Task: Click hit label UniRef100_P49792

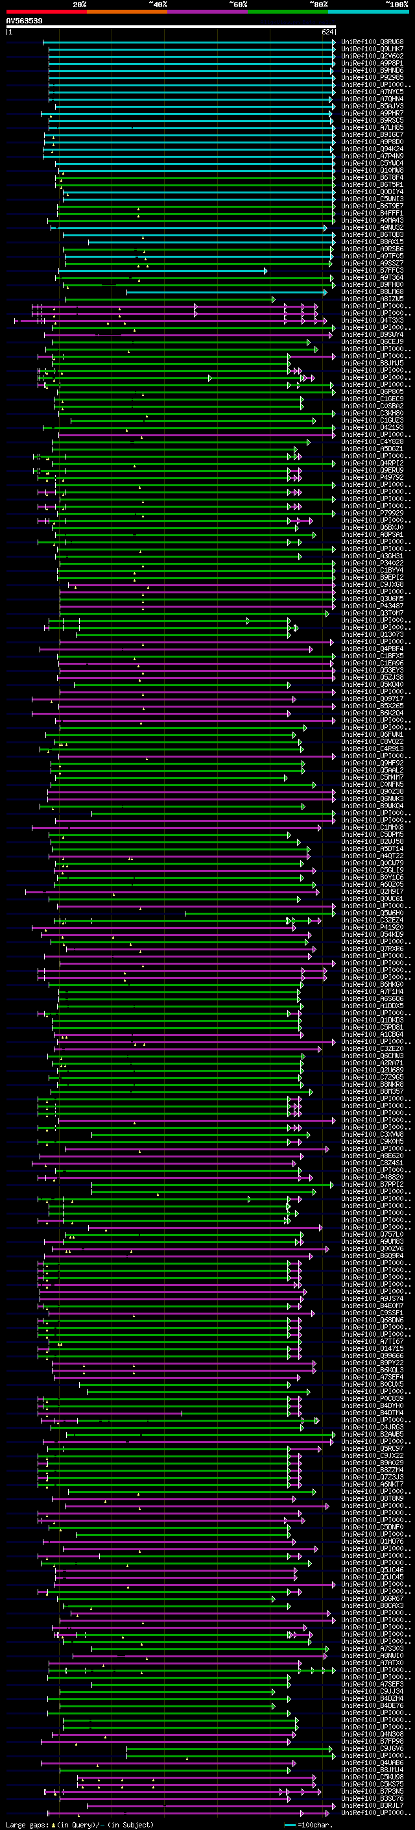Action: 372,477
